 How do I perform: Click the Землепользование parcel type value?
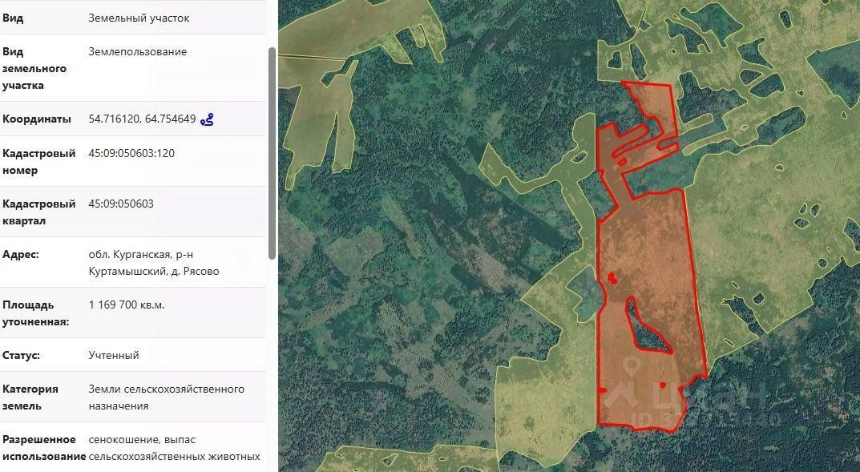(138, 51)
